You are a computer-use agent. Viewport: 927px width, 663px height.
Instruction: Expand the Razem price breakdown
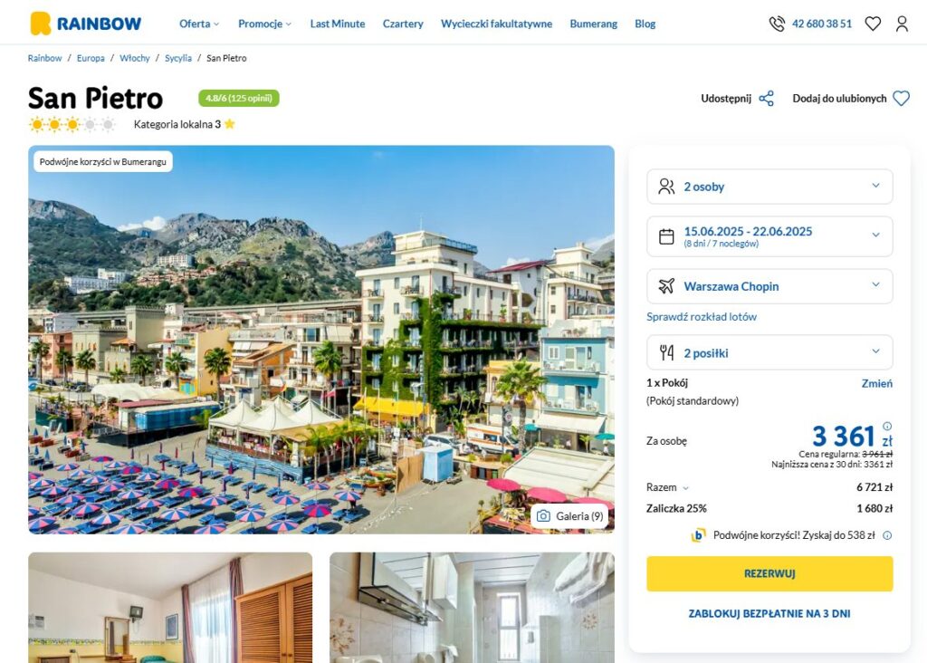[667, 487]
